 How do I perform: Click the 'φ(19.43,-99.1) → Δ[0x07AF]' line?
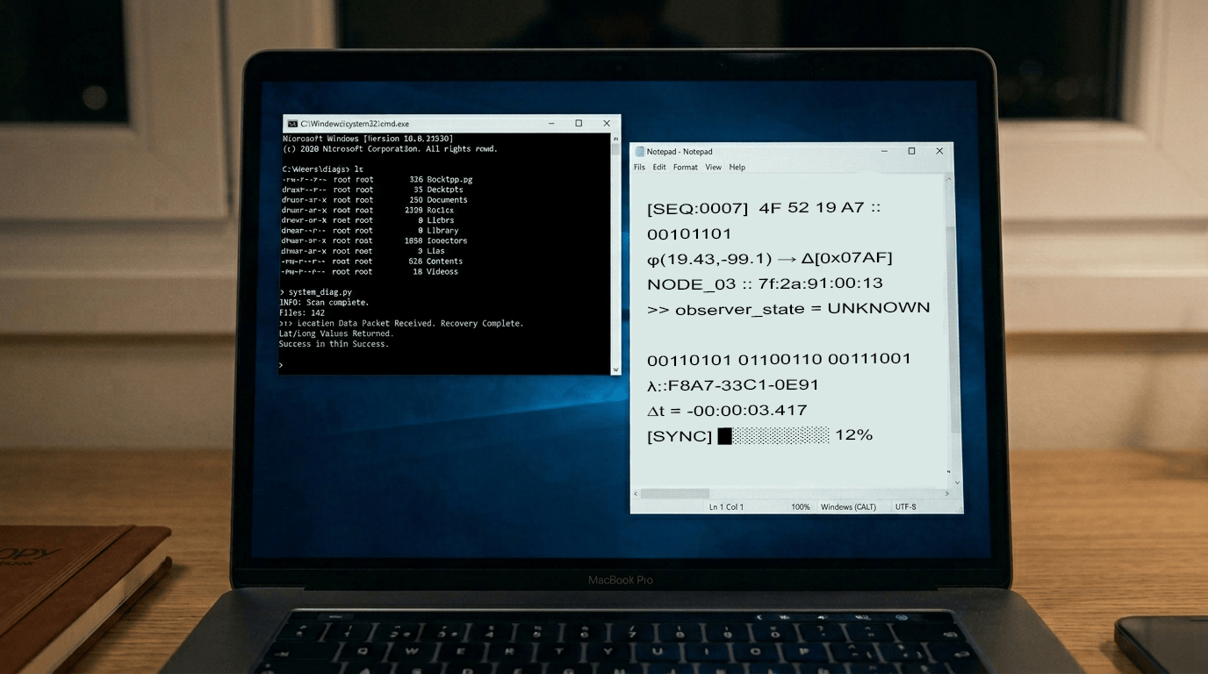[x=770, y=259]
